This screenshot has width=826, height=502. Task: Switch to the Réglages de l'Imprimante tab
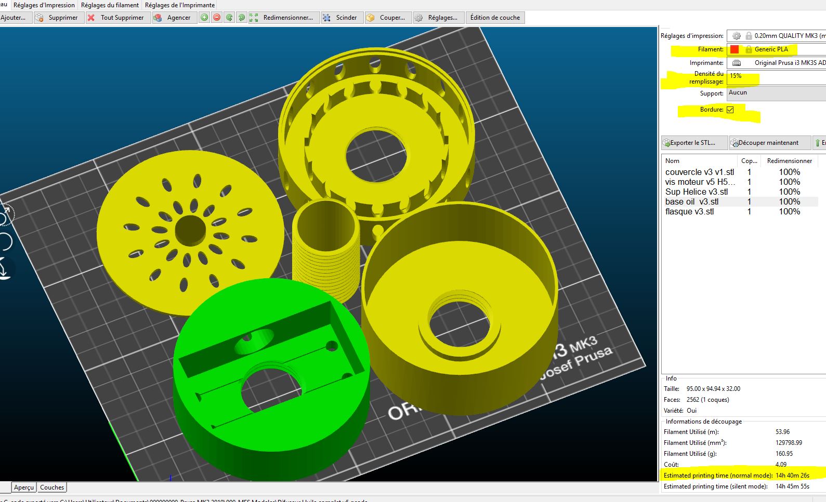coord(180,5)
